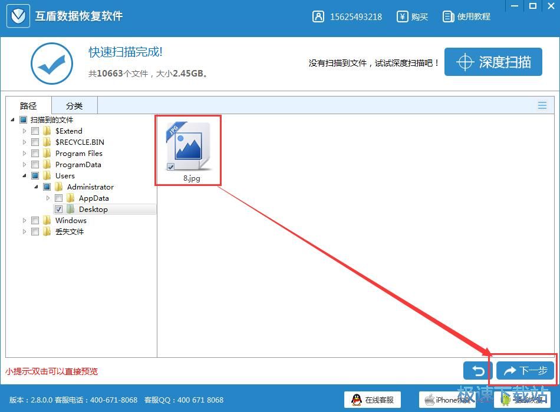Expand the $RECYCLE.BIN folder
The width and height of the screenshot is (560, 412).
24,142
